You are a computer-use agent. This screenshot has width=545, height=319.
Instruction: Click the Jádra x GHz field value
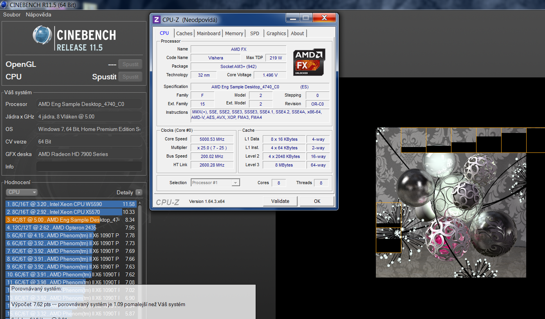89,116
